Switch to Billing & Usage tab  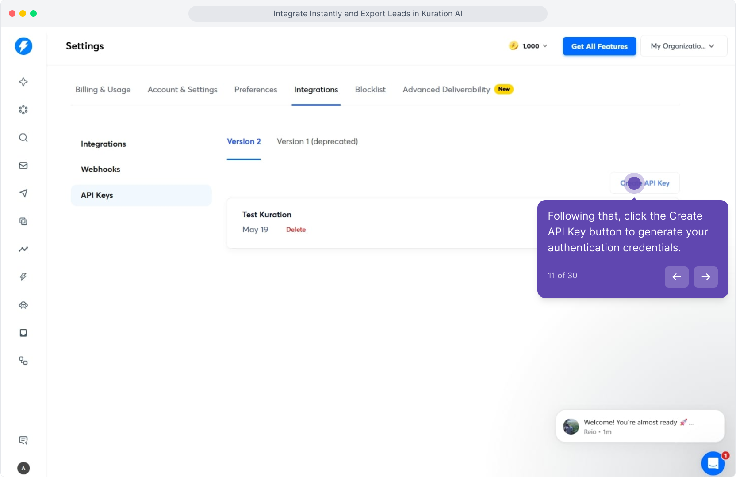103,90
